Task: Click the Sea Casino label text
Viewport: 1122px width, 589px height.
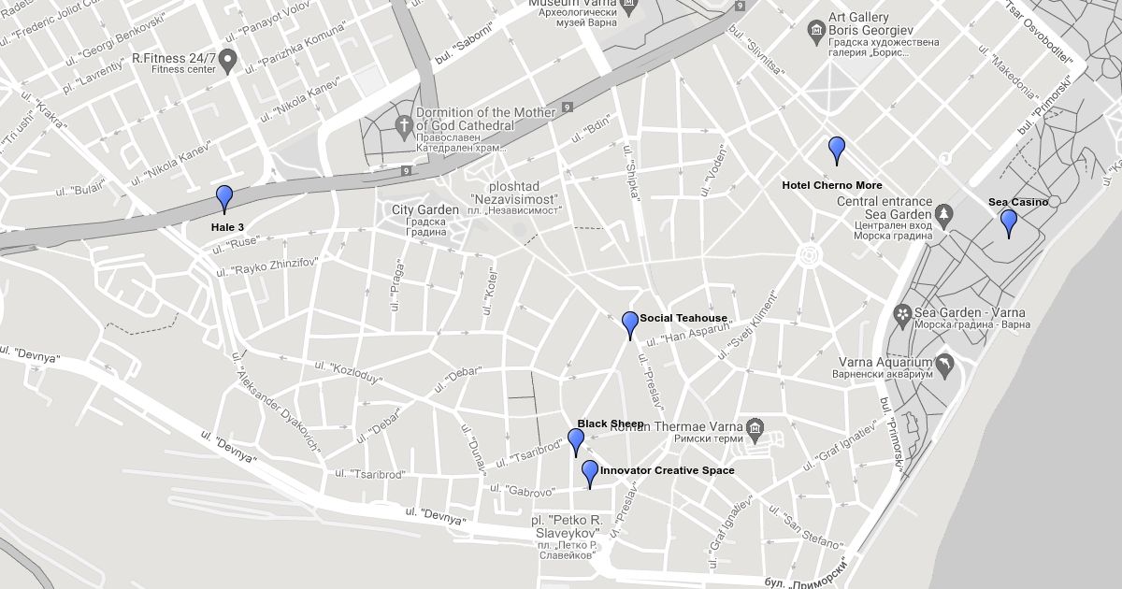Action: click(x=1018, y=202)
